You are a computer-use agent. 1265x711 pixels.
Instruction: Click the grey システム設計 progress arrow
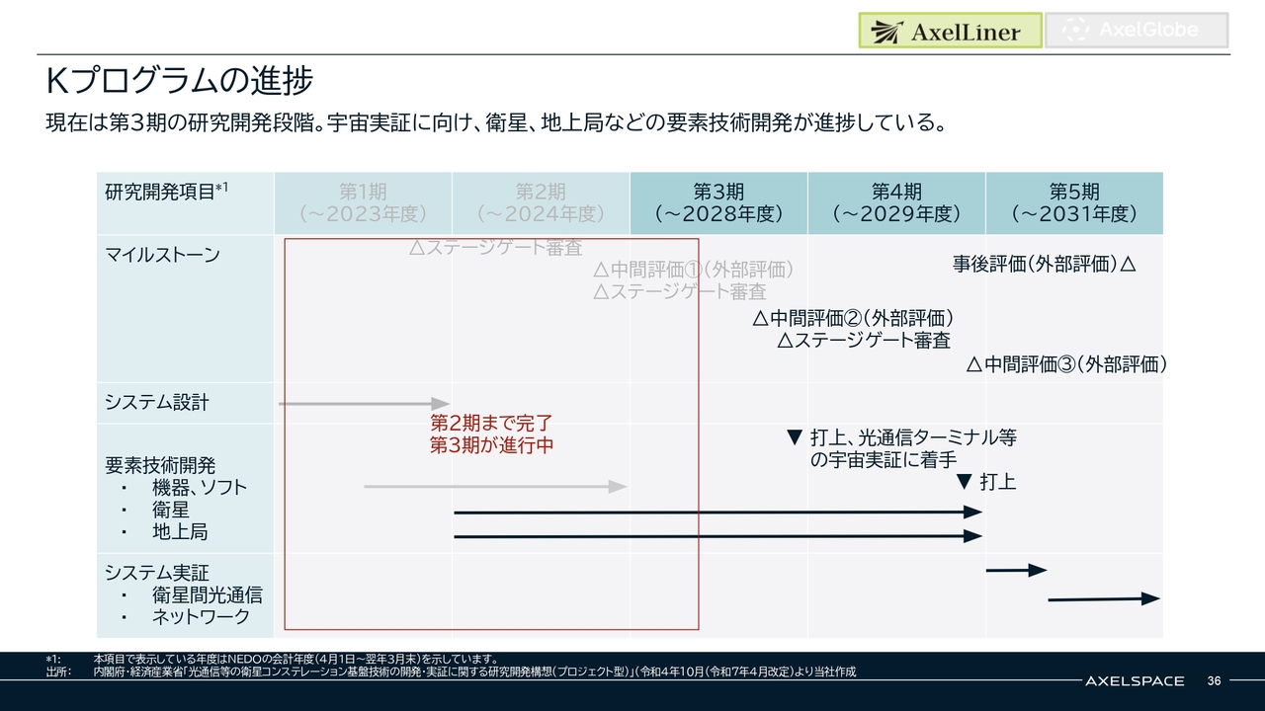coord(364,404)
